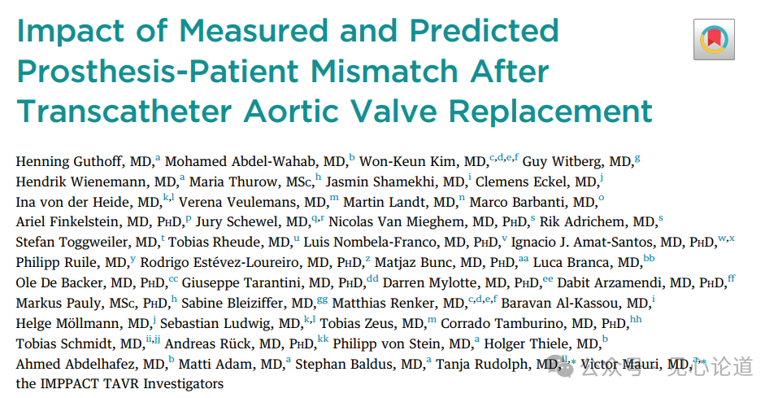Click affiliation 'hh' after Corrado Tamburino

pos(636,320)
